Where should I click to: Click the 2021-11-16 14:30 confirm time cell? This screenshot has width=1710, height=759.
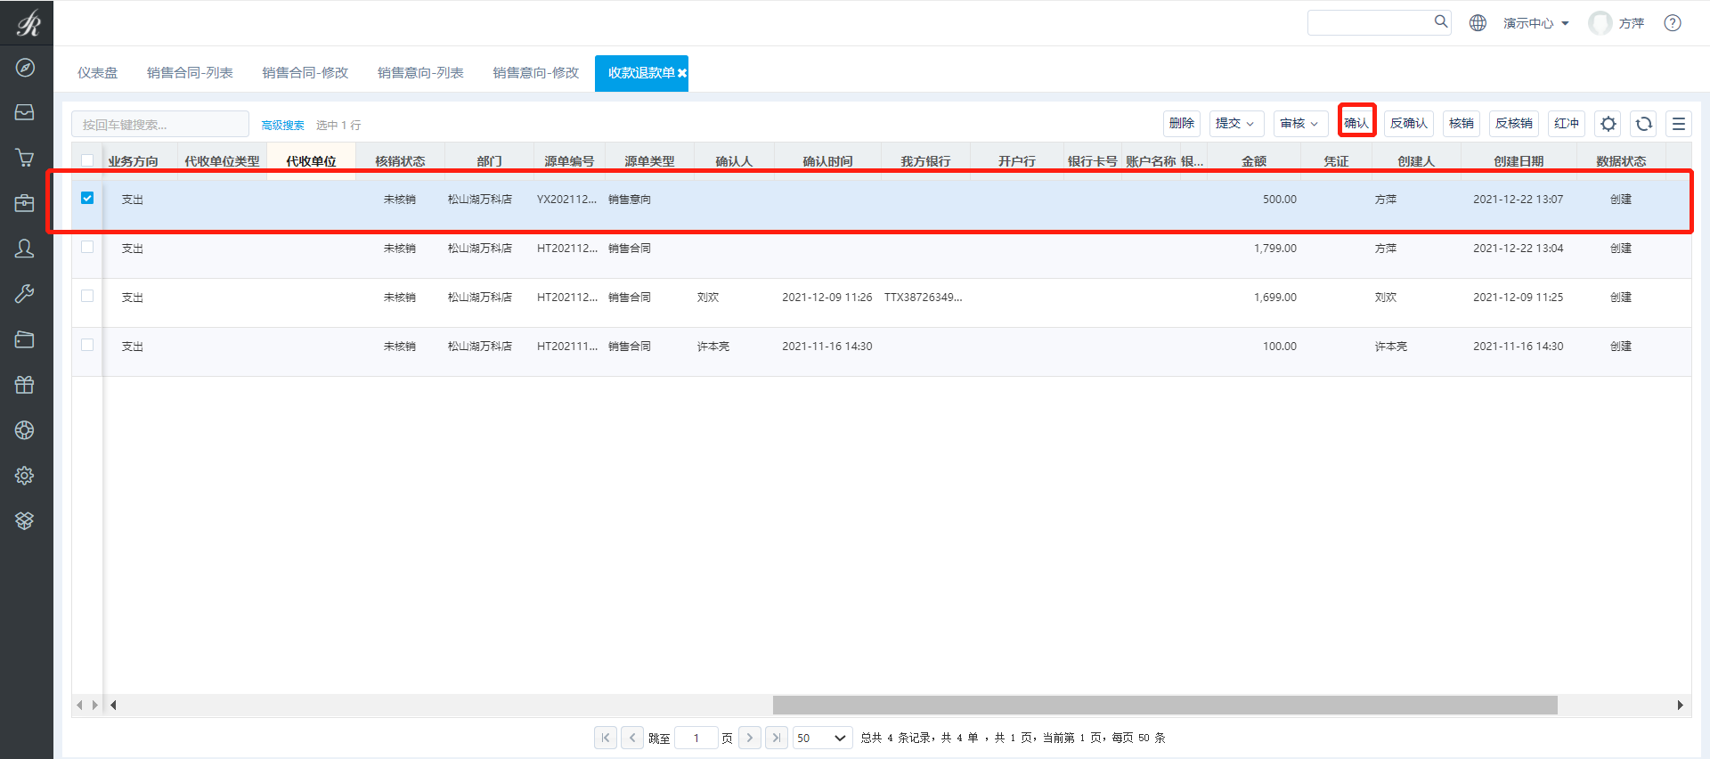[827, 347]
